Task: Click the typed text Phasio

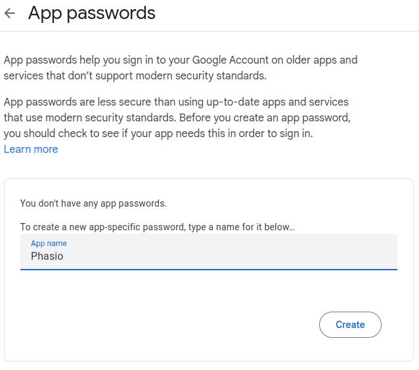Action: pyautogui.click(x=47, y=257)
